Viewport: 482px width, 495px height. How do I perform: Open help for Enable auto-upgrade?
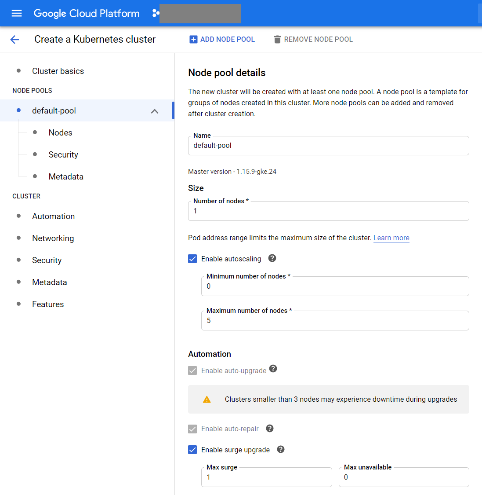tap(273, 369)
